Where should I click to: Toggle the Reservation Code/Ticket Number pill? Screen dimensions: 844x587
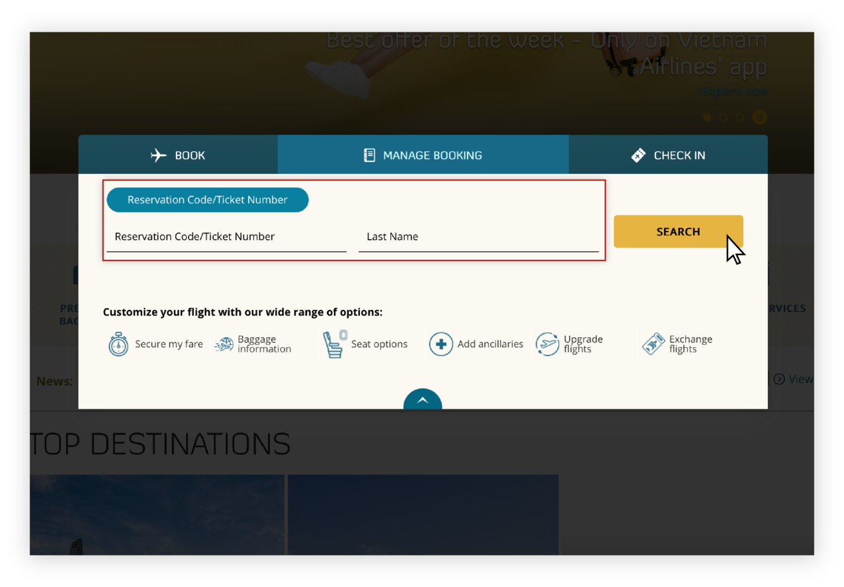207,200
